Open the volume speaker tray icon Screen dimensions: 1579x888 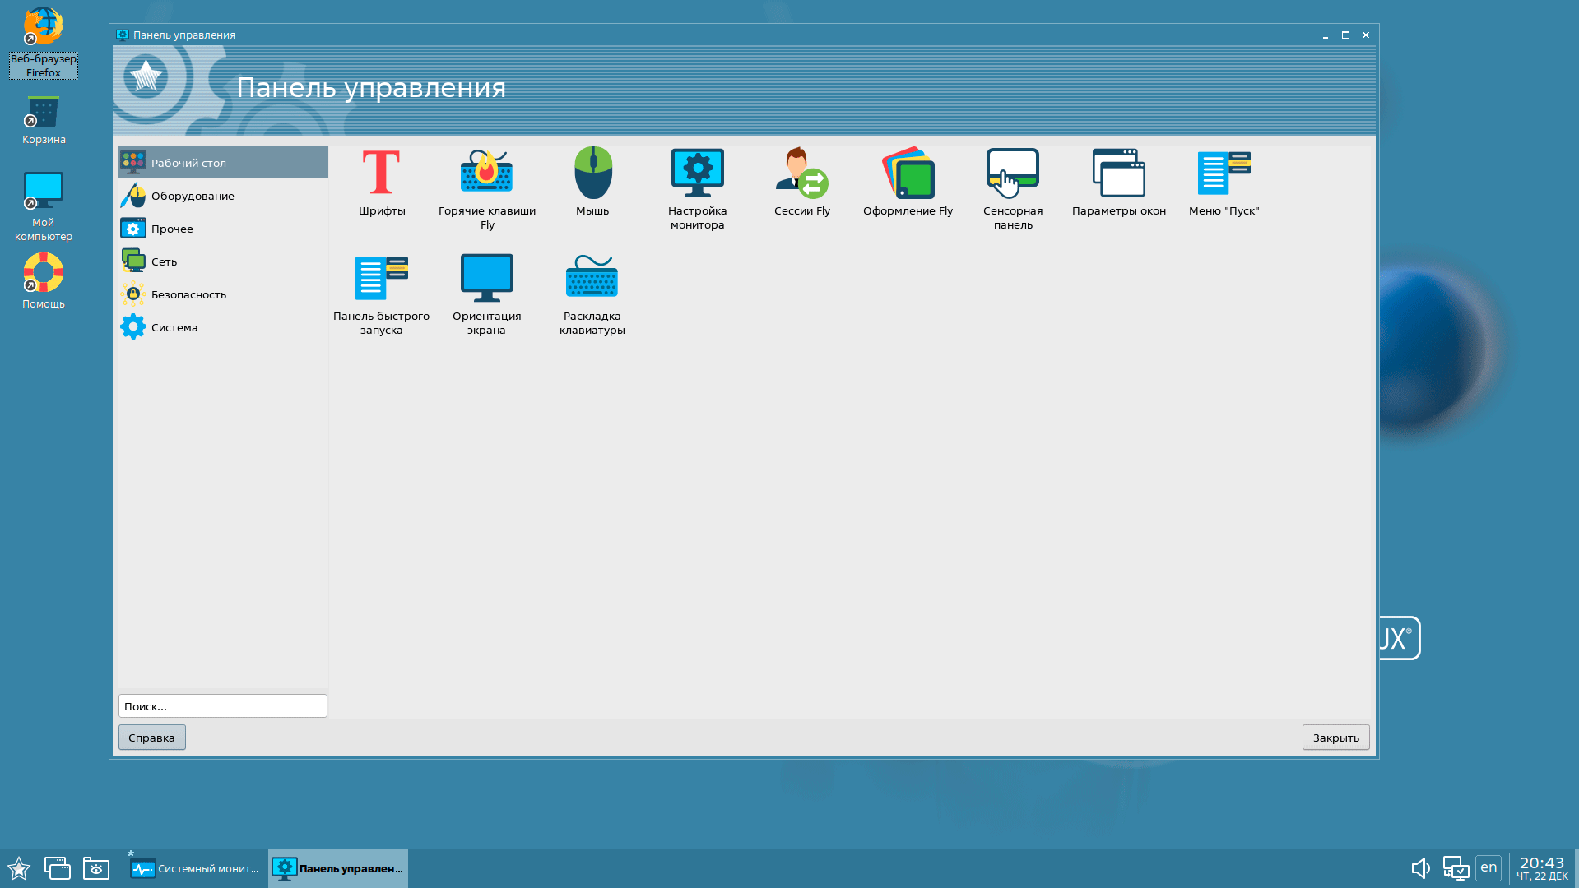point(1420,868)
